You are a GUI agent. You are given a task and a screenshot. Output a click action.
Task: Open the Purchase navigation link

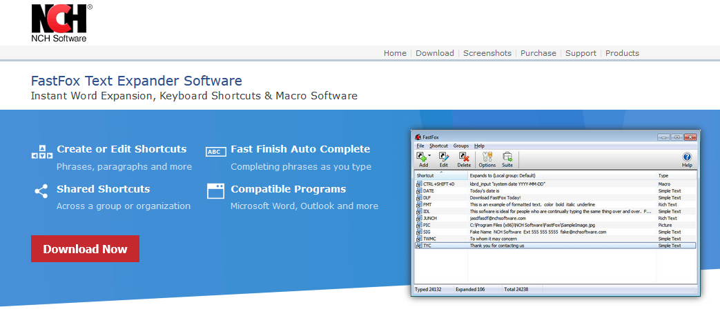[x=538, y=53]
